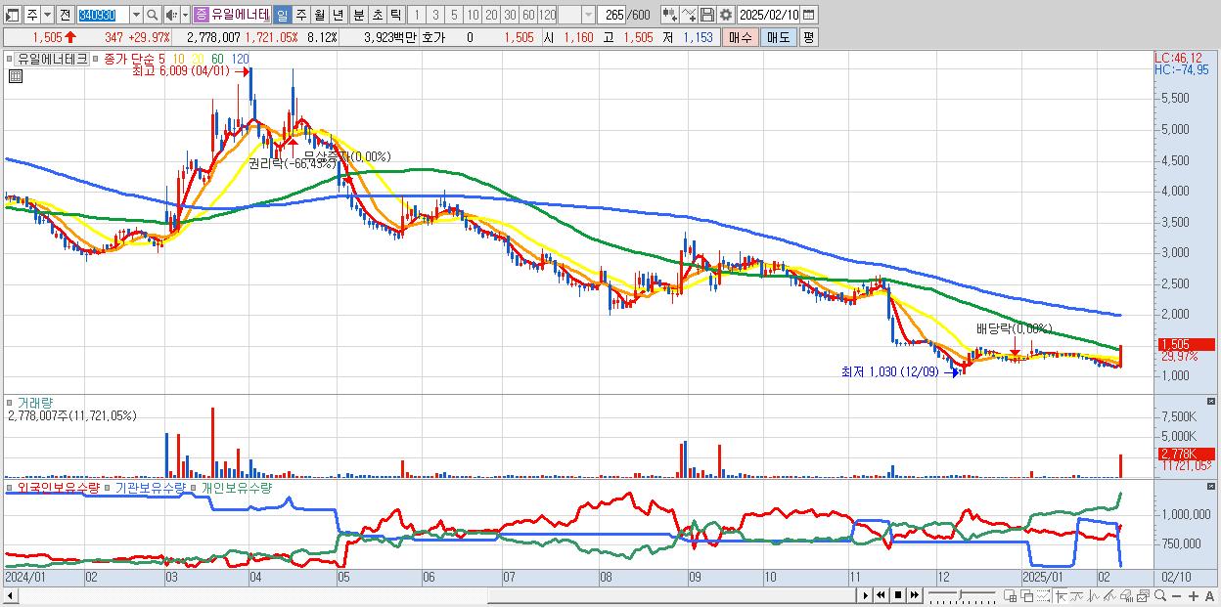Click the minus zoom-out icon at bottom right
Viewport: 1221px width, 607px height.
coord(1176,595)
